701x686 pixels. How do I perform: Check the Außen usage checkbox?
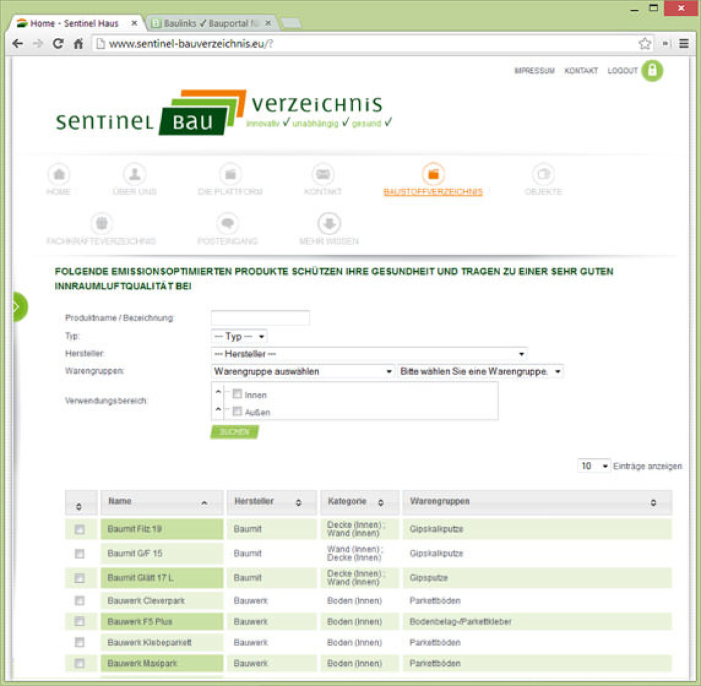click(x=237, y=411)
